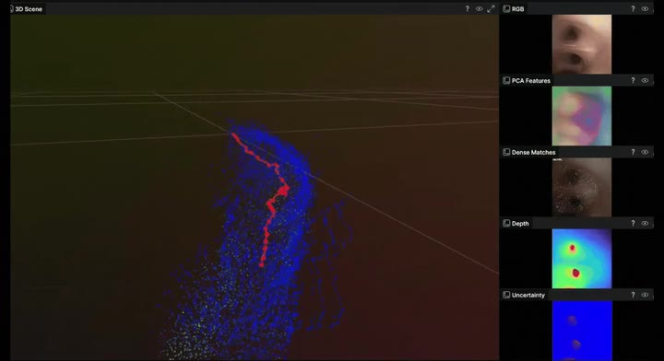Hide the Dense Matches panel with eye icon

[x=645, y=152]
